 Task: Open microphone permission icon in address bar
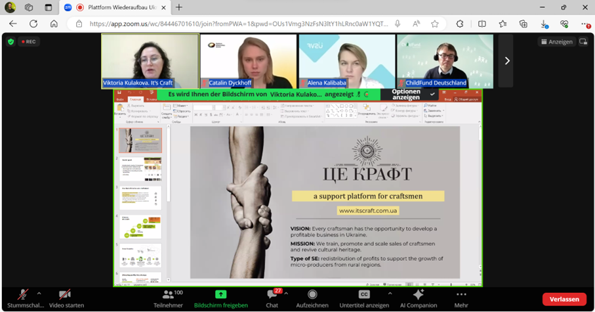pyautogui.click(x=398, y=24)
